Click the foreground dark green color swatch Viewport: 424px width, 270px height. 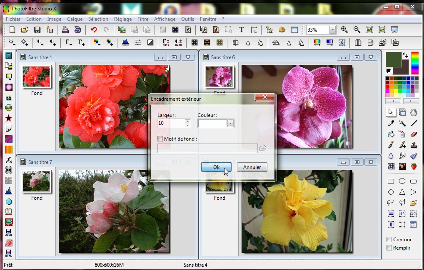pyautogui.click(x=393, y=59)
